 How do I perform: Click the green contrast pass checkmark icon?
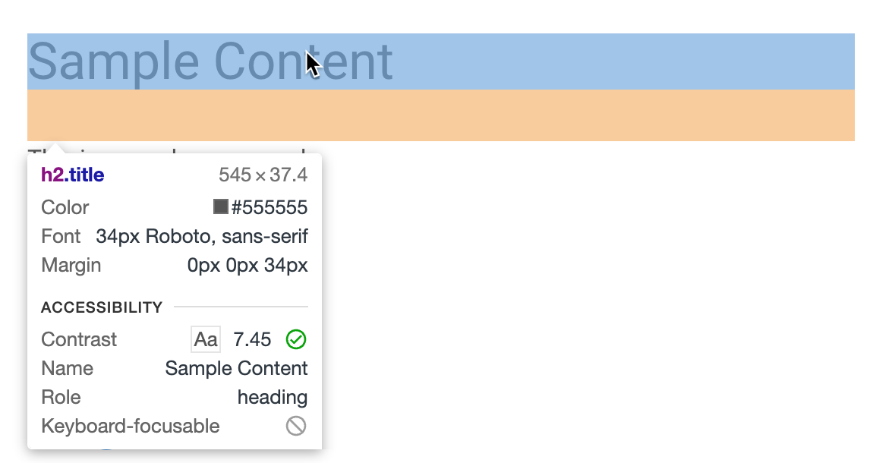point(295,339)
